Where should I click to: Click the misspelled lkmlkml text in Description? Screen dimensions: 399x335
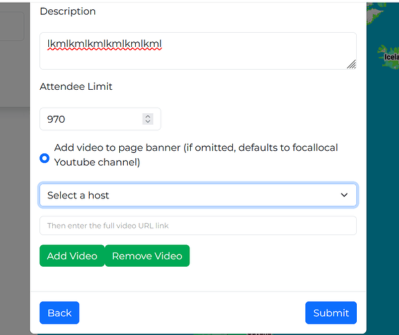coord(104,44)
